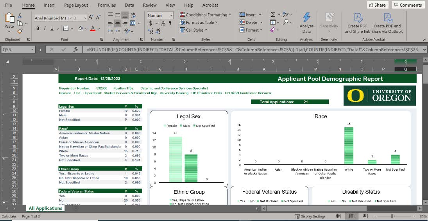428x221 pixels.
Task: Click the Paste clipboard icon
Action: point(9,18)
